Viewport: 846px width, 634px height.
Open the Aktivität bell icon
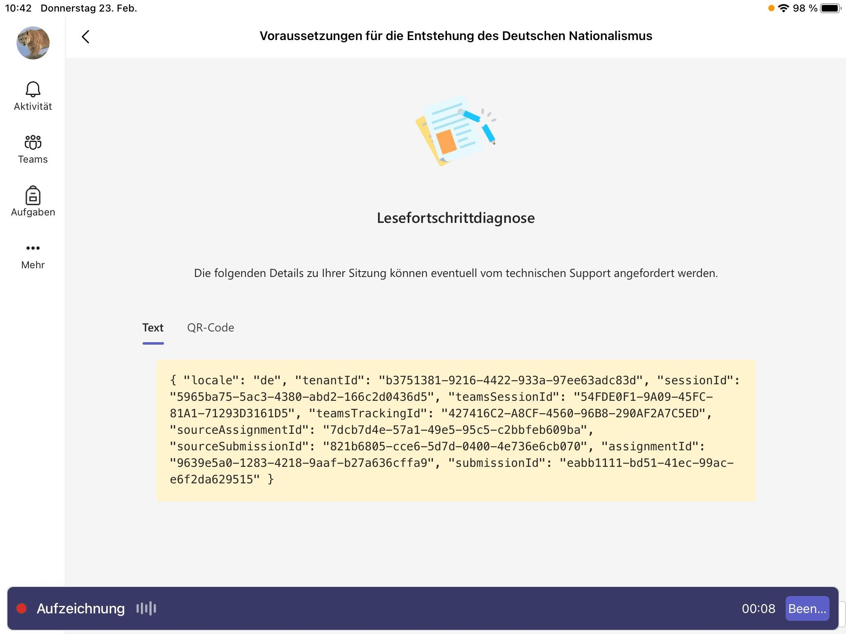tap(33, 90)
